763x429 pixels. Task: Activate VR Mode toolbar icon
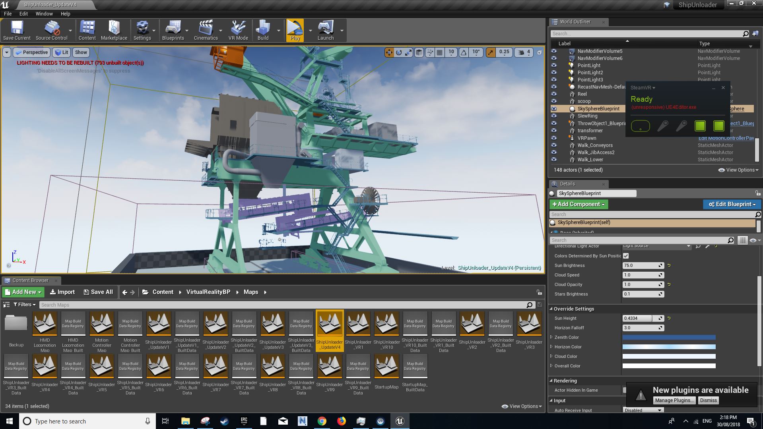tap(238, 31)
